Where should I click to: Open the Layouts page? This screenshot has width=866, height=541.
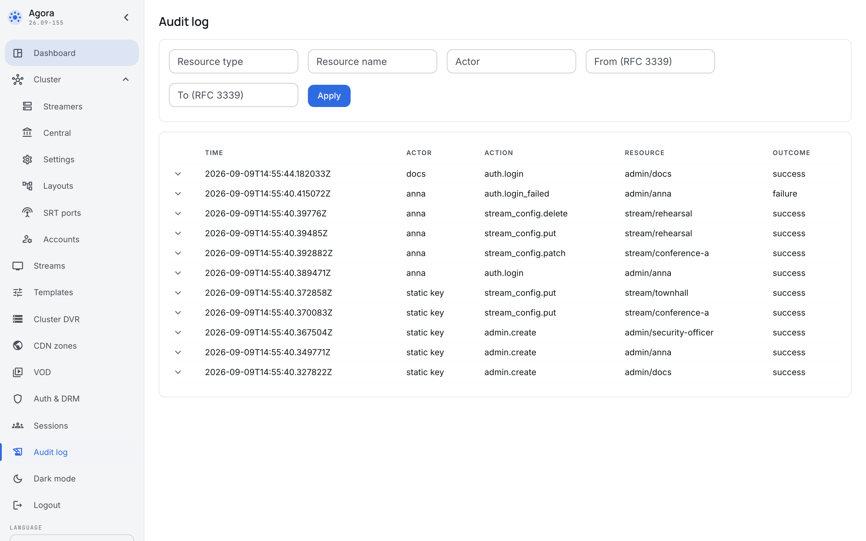tap(72, 186)
